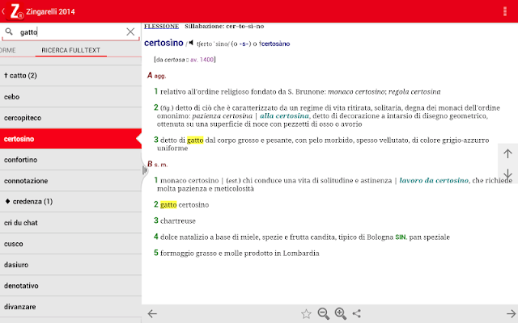
Task: Select the cusco result
Action: click(70, 244)
